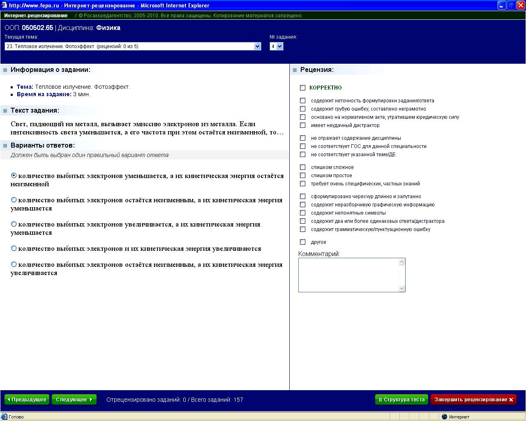Viewport: 526px width, 421px height.
Task: Go to Следующее task
Action: click(x=74, y=400)
